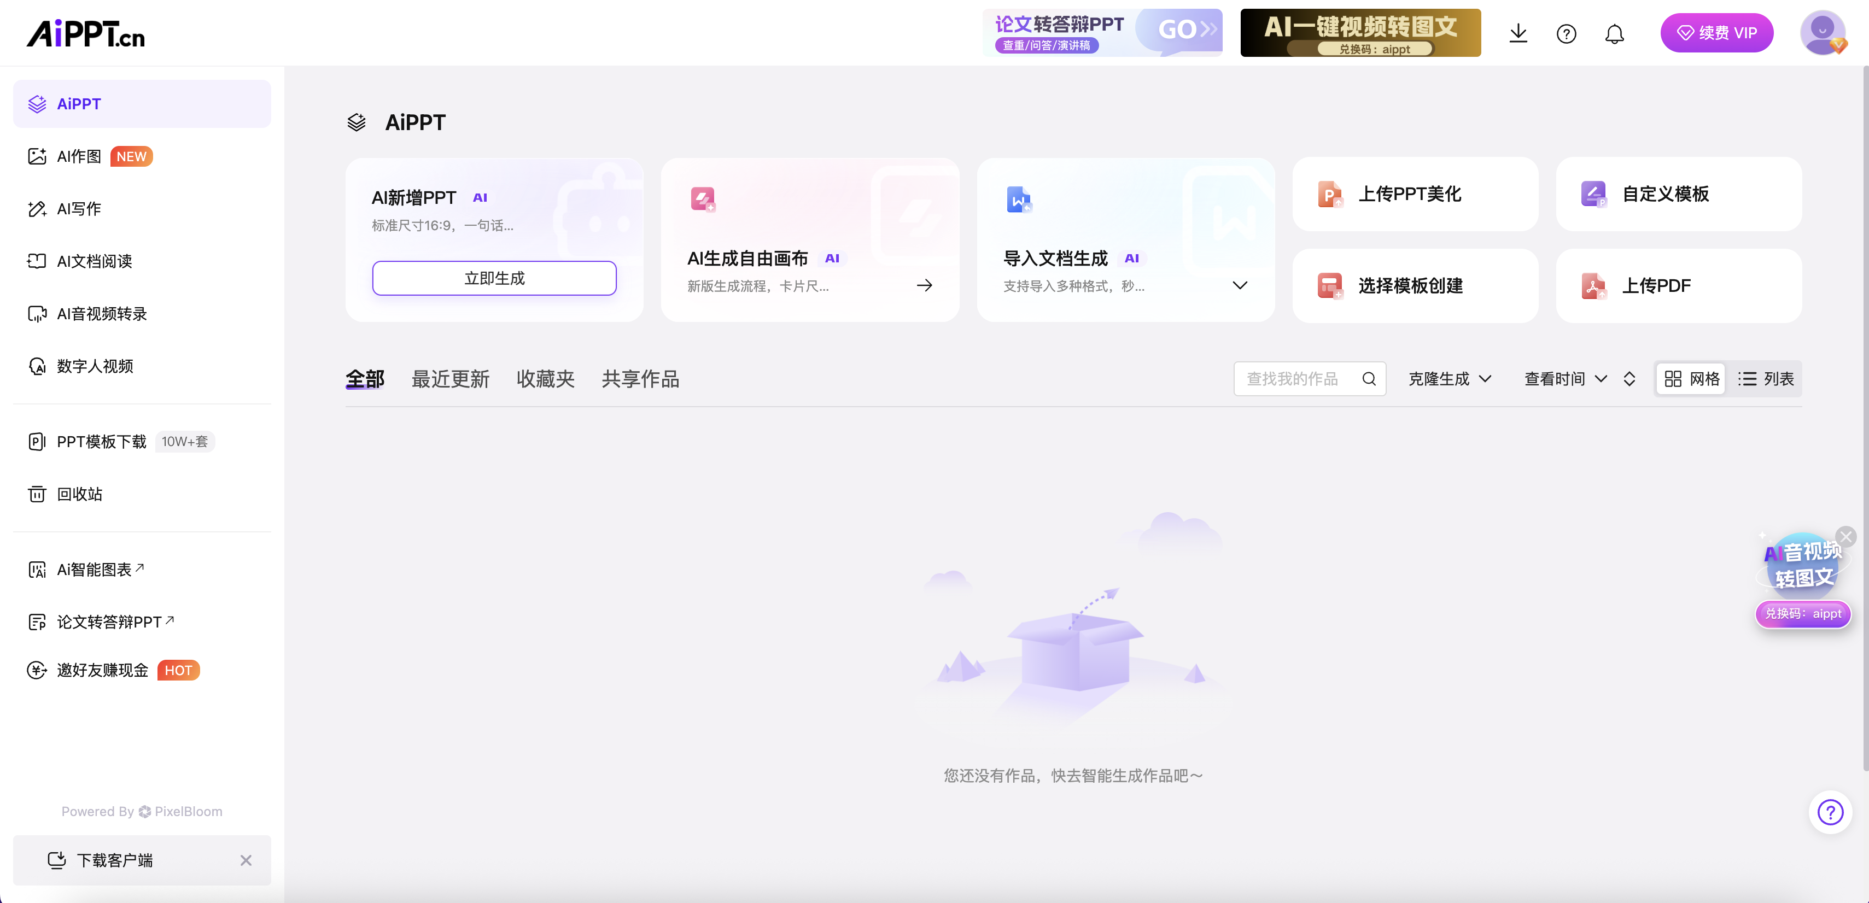Click the 立即生成 button

tap(493, 277)
